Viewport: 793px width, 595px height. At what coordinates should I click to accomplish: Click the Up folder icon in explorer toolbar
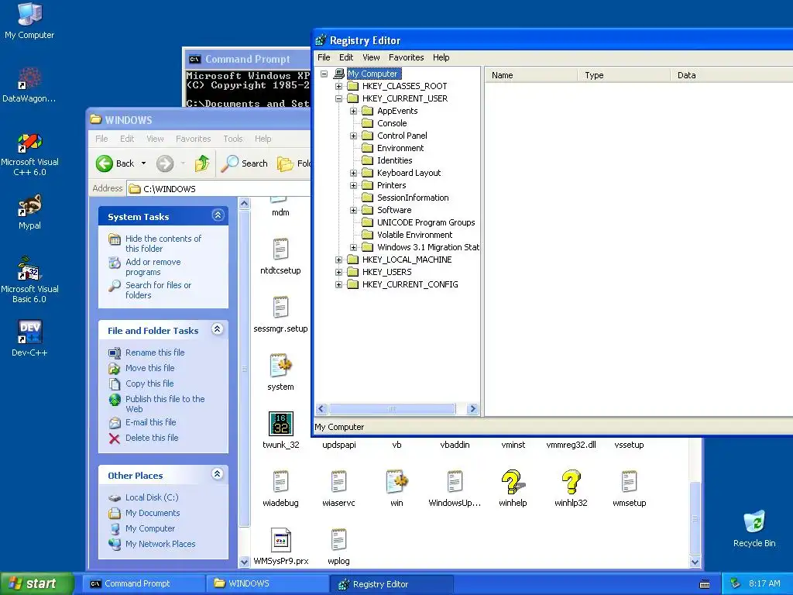(202, 163)
